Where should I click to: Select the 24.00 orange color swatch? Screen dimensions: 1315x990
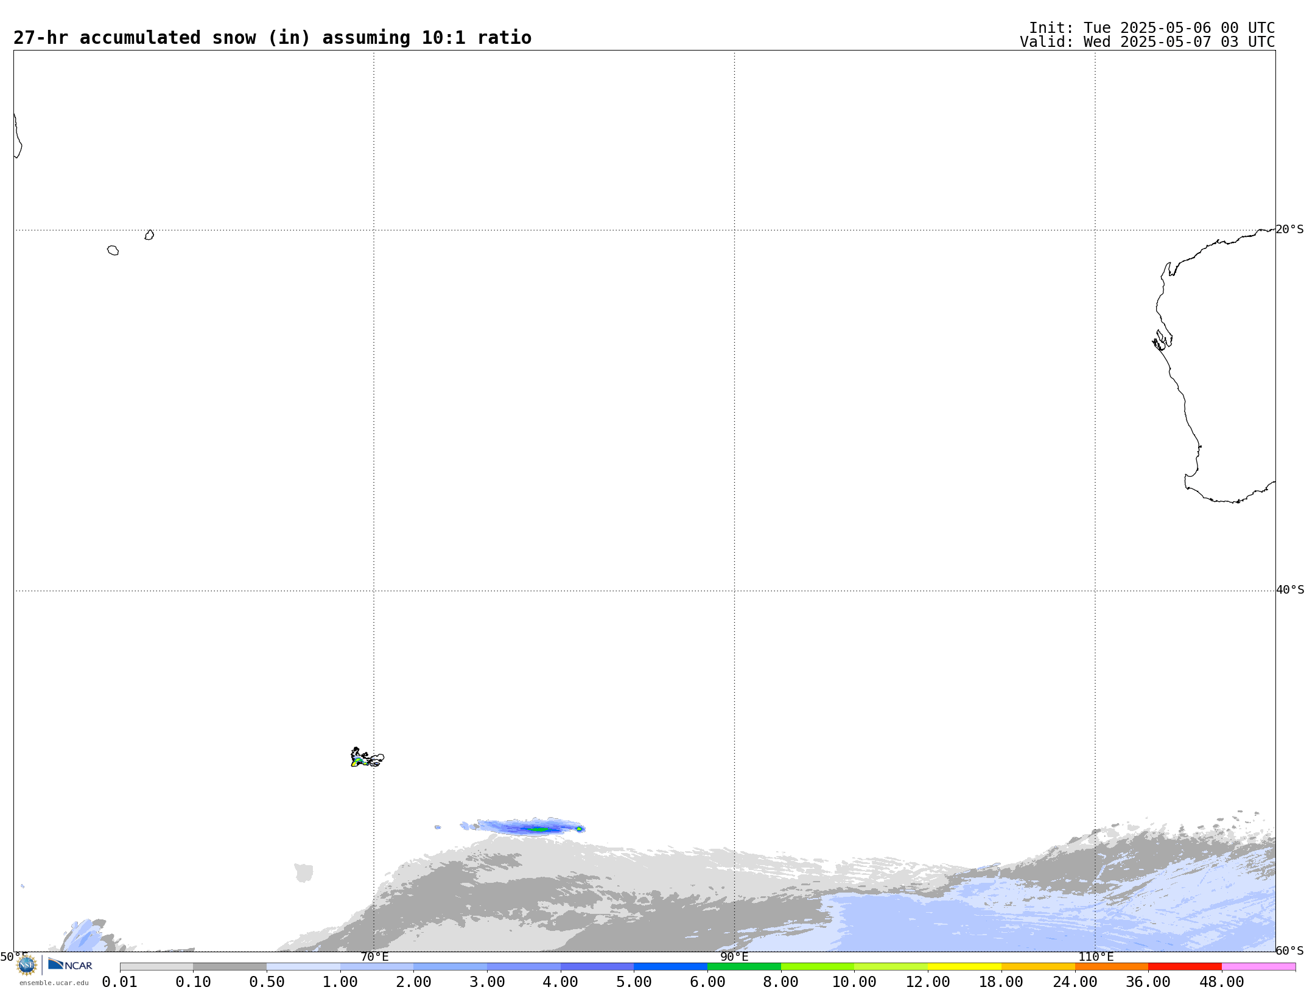click(x=1111, y=967)
